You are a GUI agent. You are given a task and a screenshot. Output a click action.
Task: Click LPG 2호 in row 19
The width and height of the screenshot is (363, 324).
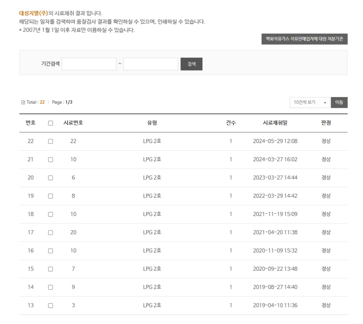pyautogui.click(x=152, y=196)
